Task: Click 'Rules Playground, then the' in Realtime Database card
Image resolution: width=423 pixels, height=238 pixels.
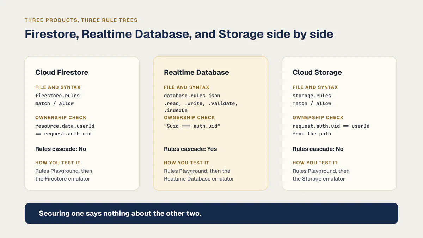Action: [x=197, y=171]
